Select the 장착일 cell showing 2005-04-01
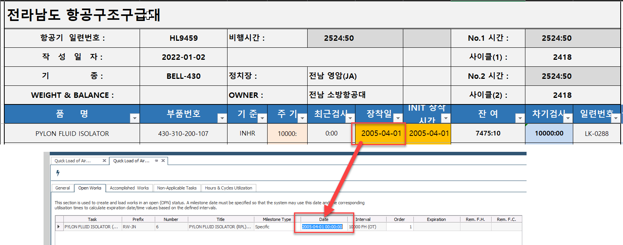 (x=380, y=134)
